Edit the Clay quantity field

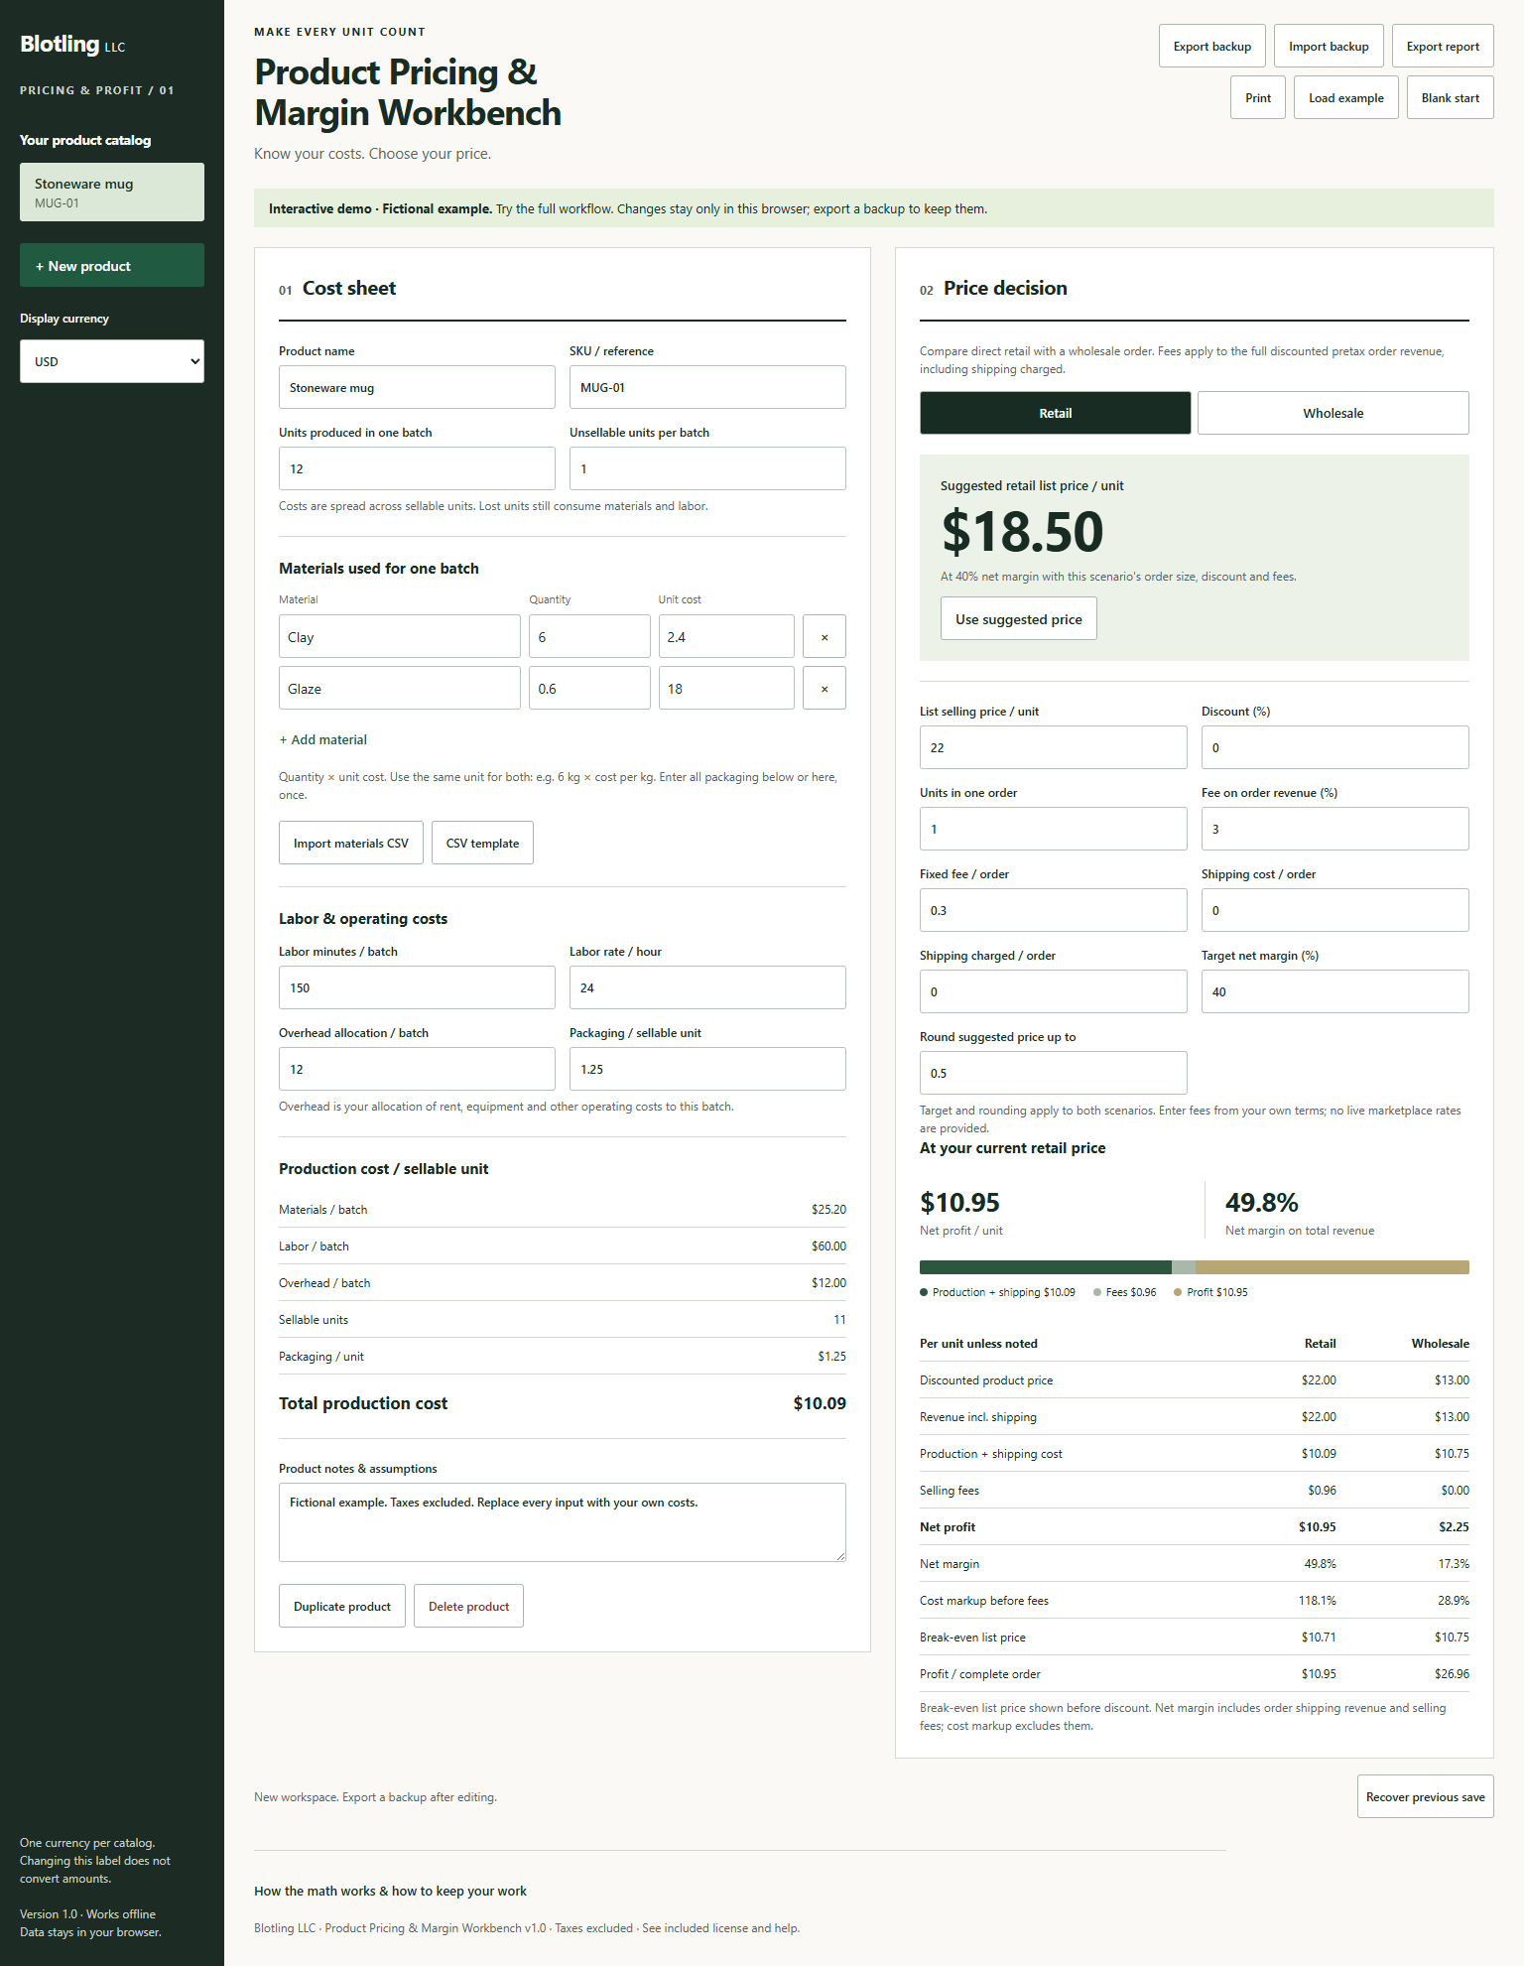[x=589, y=636]
